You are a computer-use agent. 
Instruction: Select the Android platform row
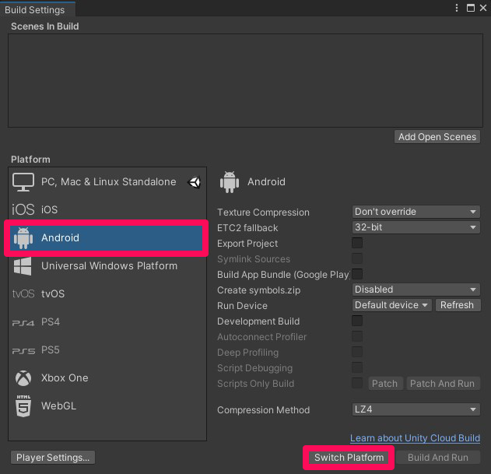106,238
